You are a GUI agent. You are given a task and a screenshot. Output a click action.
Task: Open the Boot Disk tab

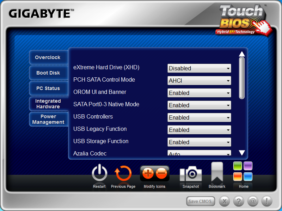49,73
